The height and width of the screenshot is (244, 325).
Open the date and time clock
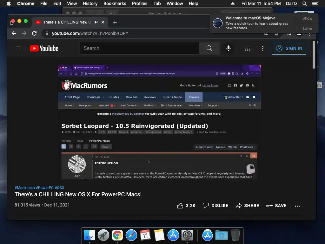coord(261,3)
